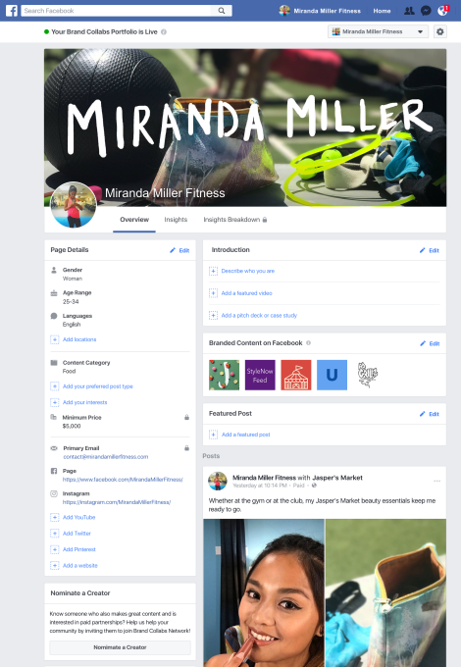The height and width of the screenshot is (667, 461).
Task: Open the post options ellipsis menu
Action: click(436, 481)
